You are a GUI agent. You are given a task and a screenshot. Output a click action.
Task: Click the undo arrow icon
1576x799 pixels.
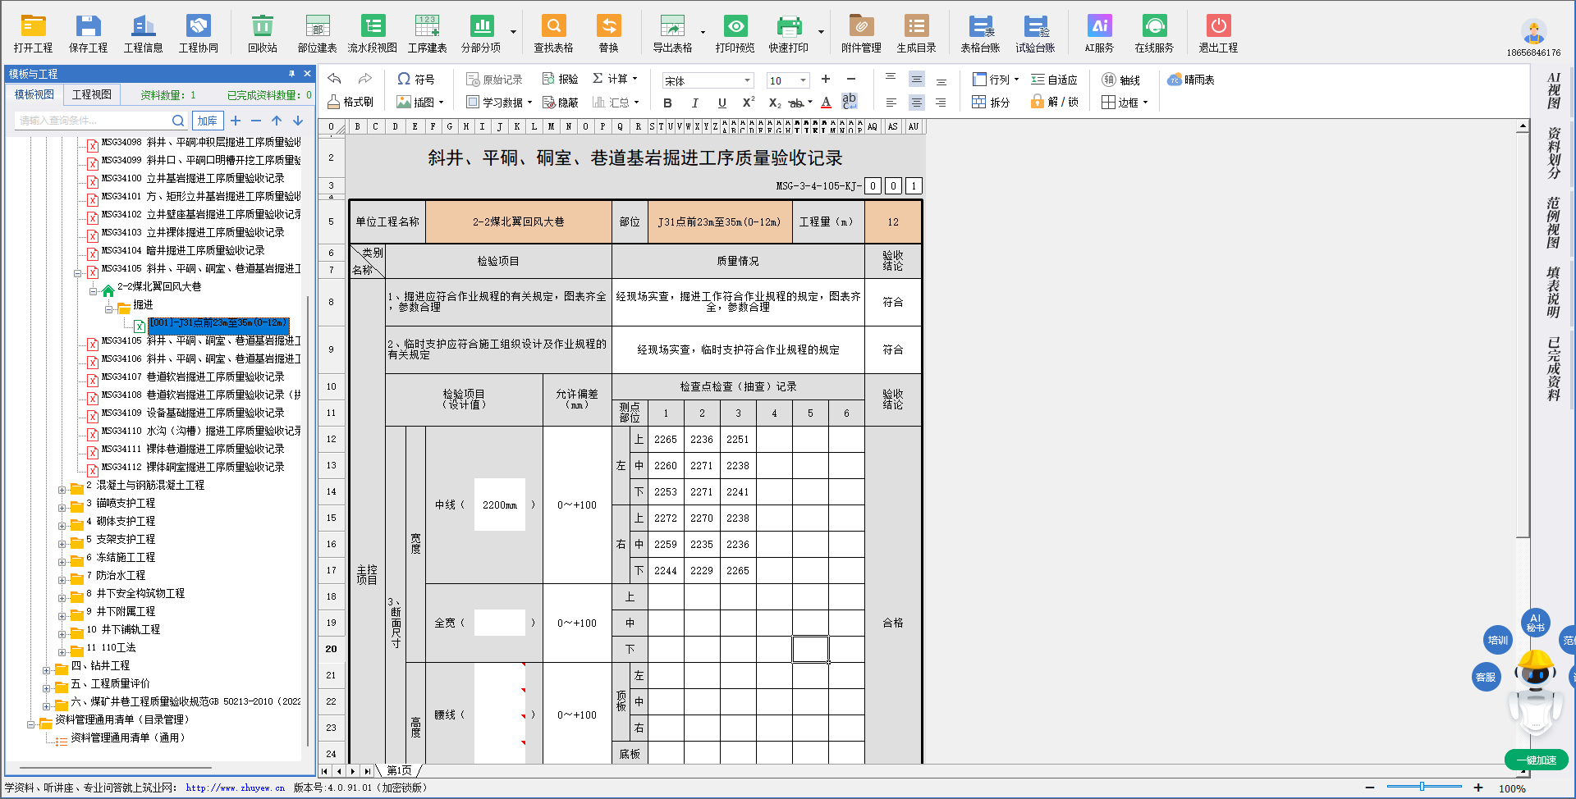(x=334, y=79)
